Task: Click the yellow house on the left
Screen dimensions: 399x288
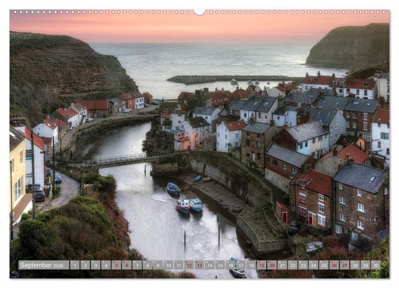Action: 17,175
